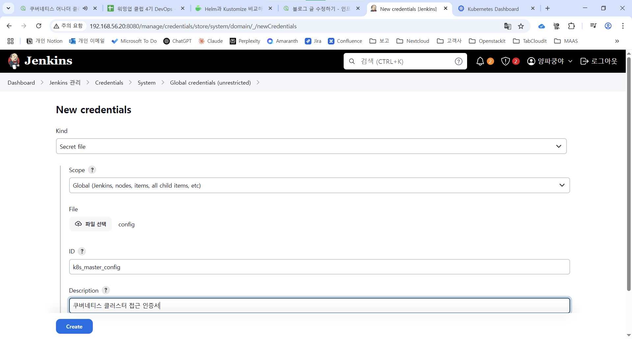This screenshot has width=632, height=339.
Task: Click the page vertical scrollbar
Action: [x=629, y=174]
